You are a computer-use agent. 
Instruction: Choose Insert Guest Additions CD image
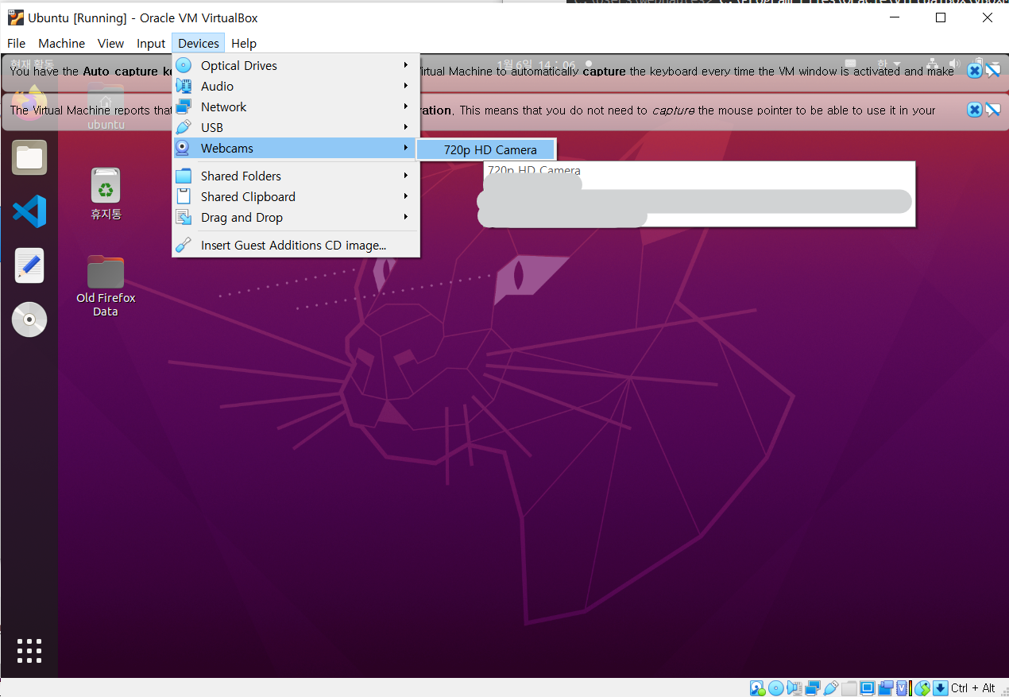coord(296,245)
